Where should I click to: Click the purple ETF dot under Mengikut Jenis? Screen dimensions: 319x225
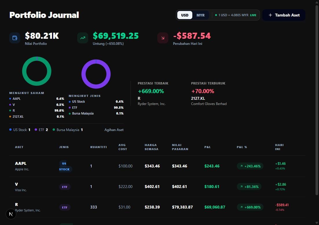click(x=70, y=108)
